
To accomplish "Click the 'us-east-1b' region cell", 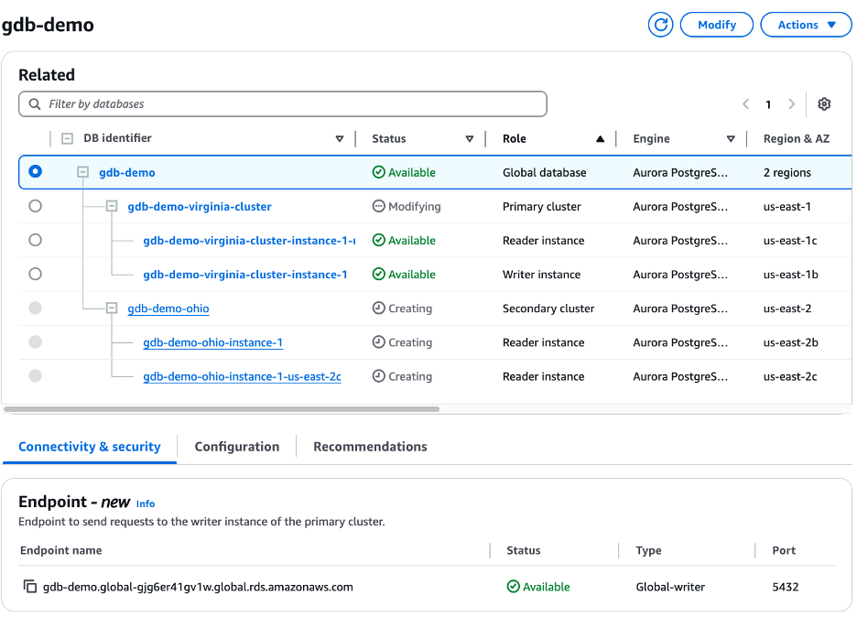I will pyautogui.click(x=791, y=275).
